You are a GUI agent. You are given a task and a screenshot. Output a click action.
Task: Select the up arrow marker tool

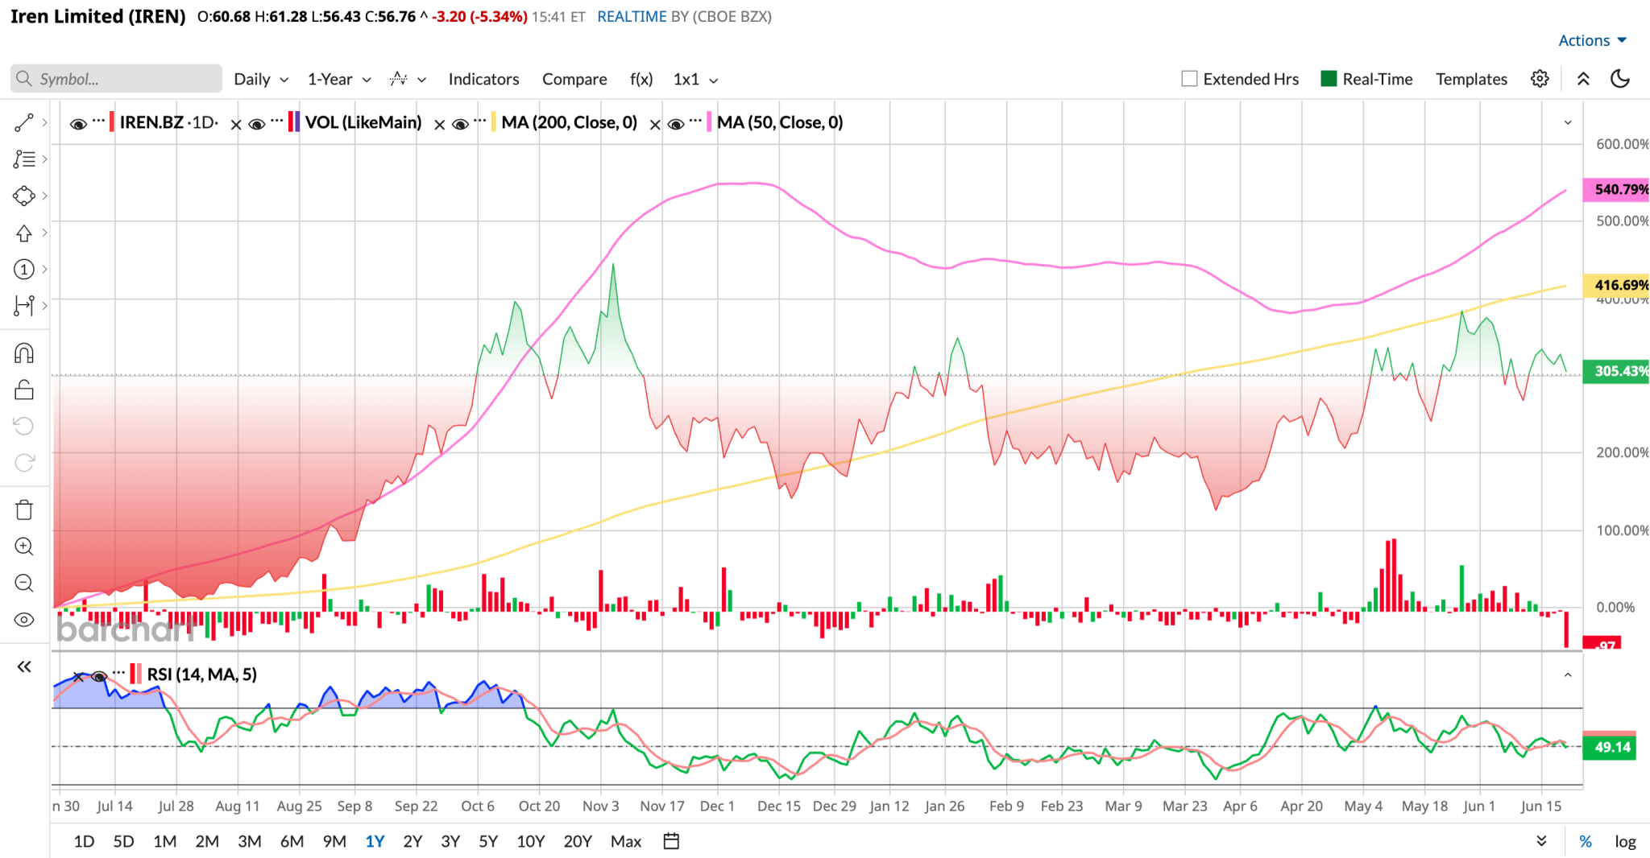click(23, 233)
